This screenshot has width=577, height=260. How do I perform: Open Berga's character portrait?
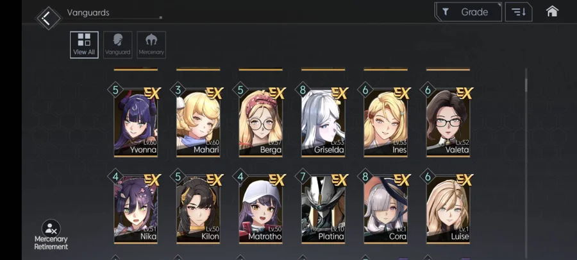click(261, 123)
